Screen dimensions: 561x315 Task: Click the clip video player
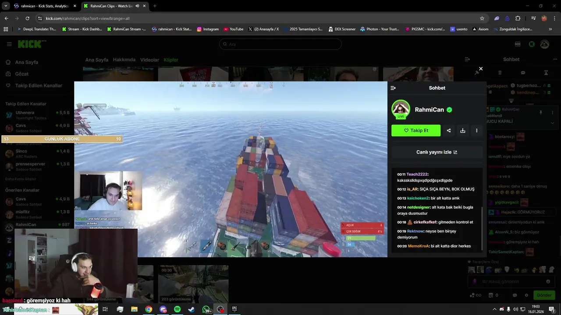pos(231,169)
